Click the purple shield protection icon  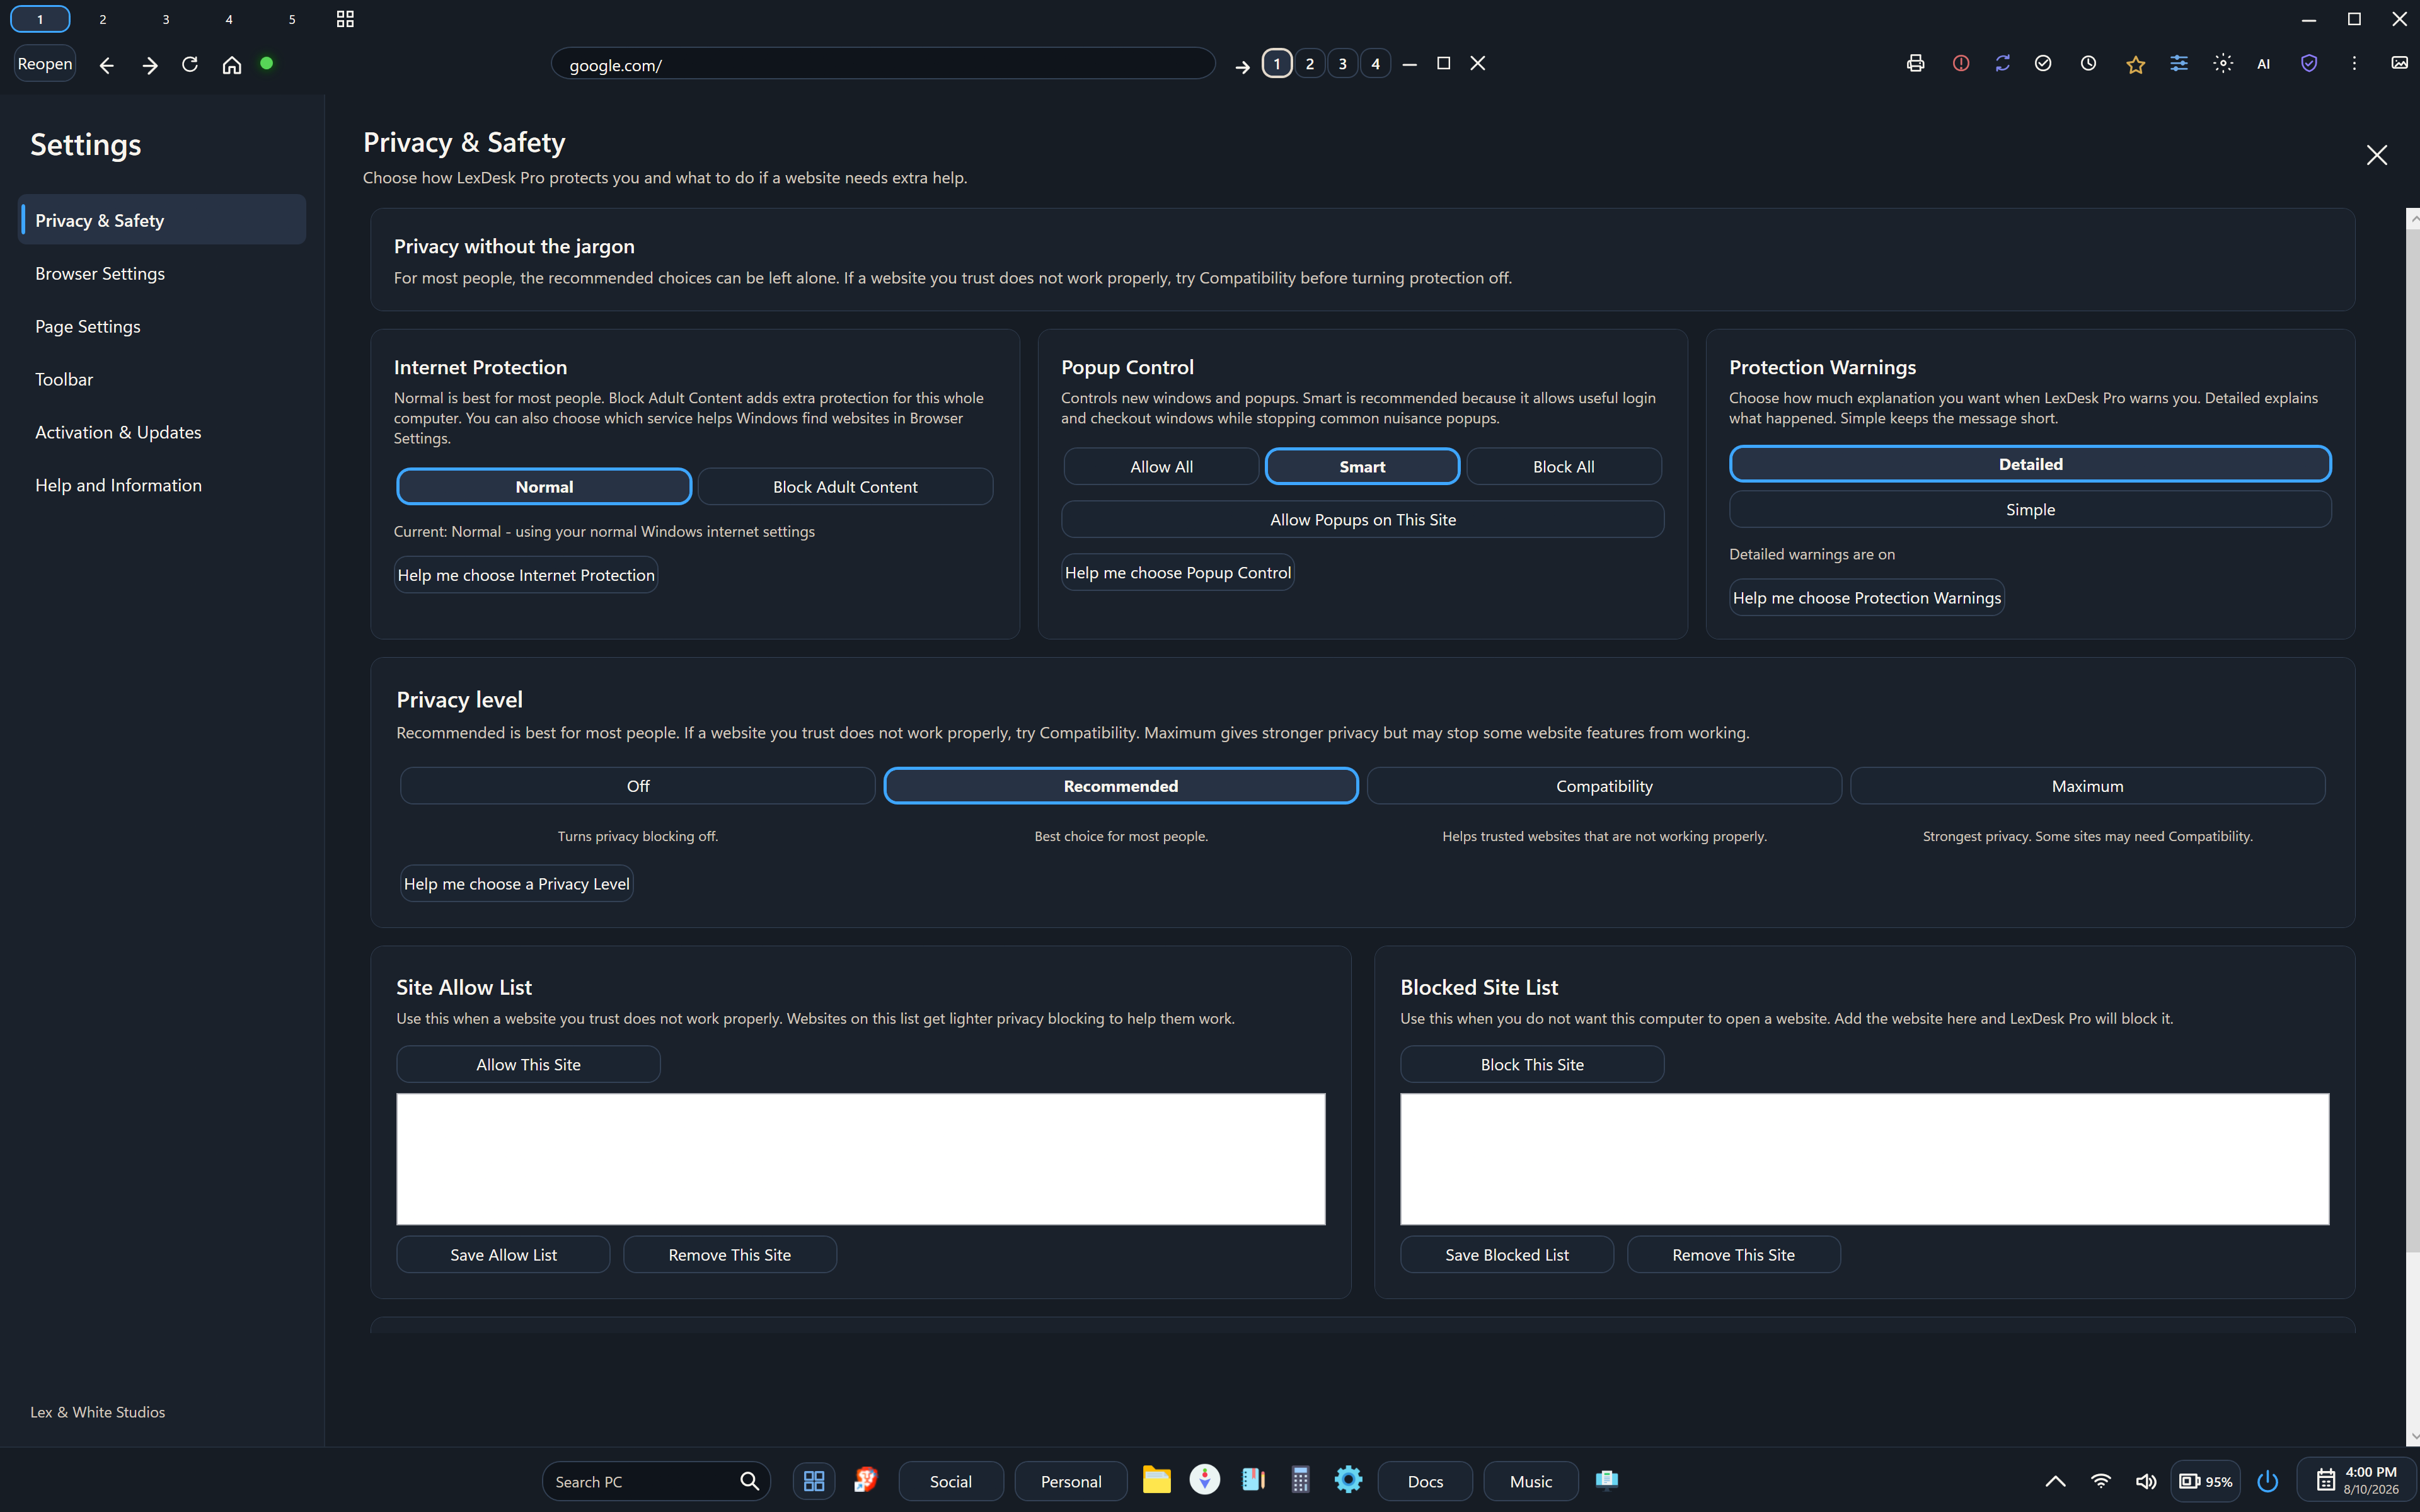pos(2308,63)
